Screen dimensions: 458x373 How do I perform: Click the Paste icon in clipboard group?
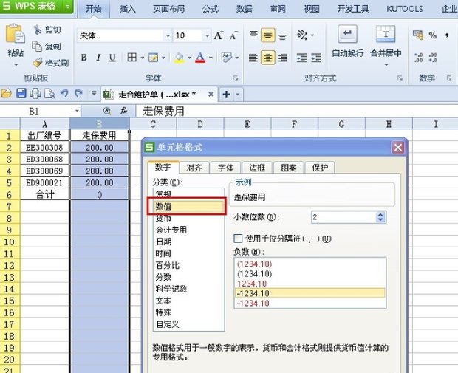[x=15, y=35]
